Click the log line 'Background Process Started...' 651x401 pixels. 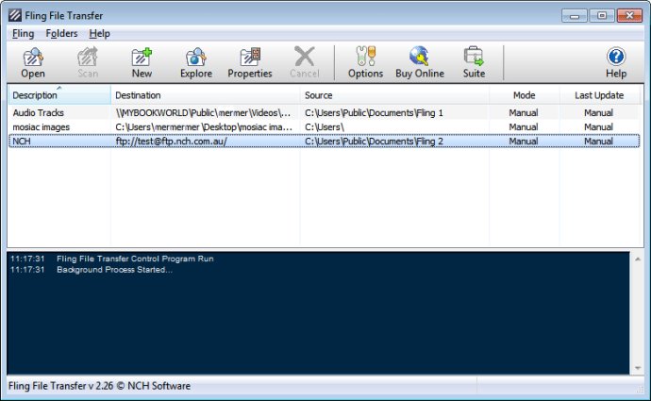click(x=114, y=270)
